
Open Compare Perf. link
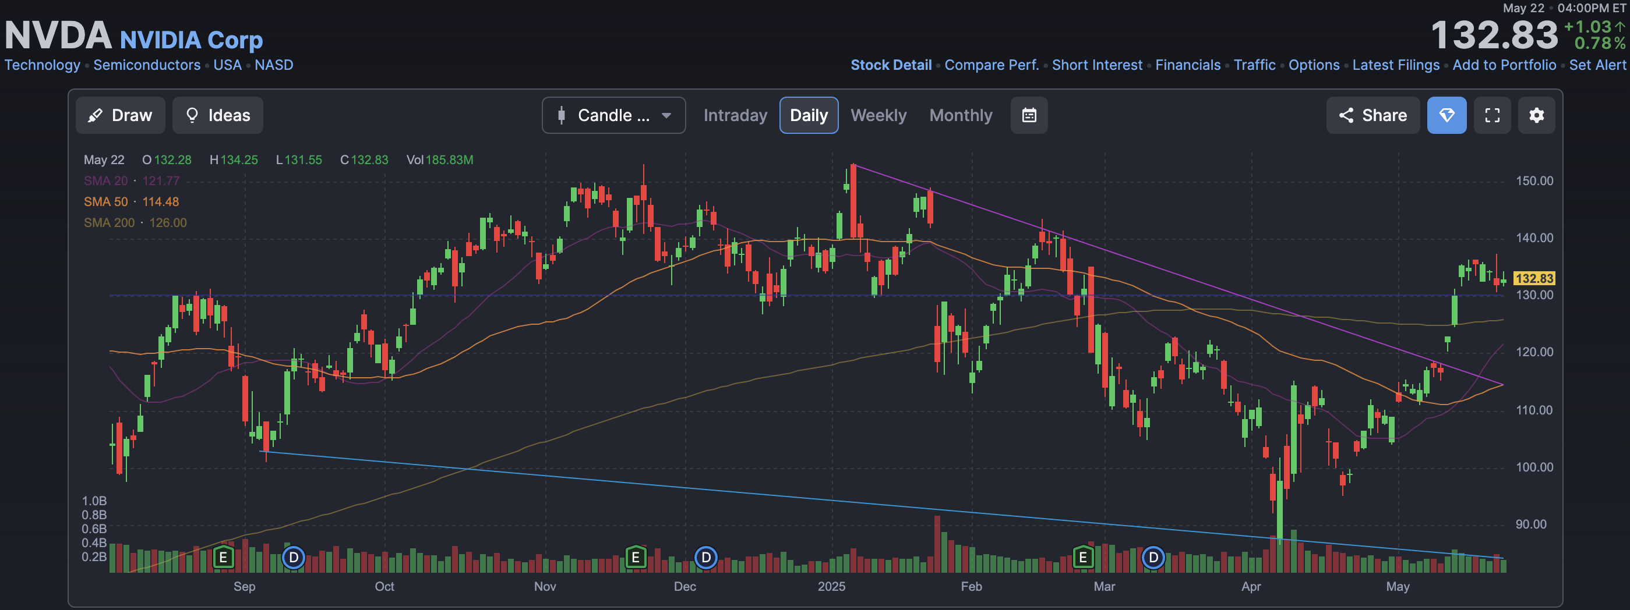point(992,65)
